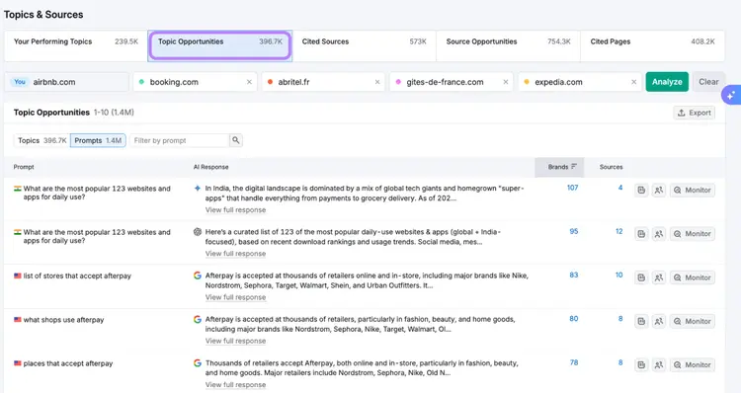Focus the Filter by prompt field
The image size is (741, 393).
tap(180, 140)
